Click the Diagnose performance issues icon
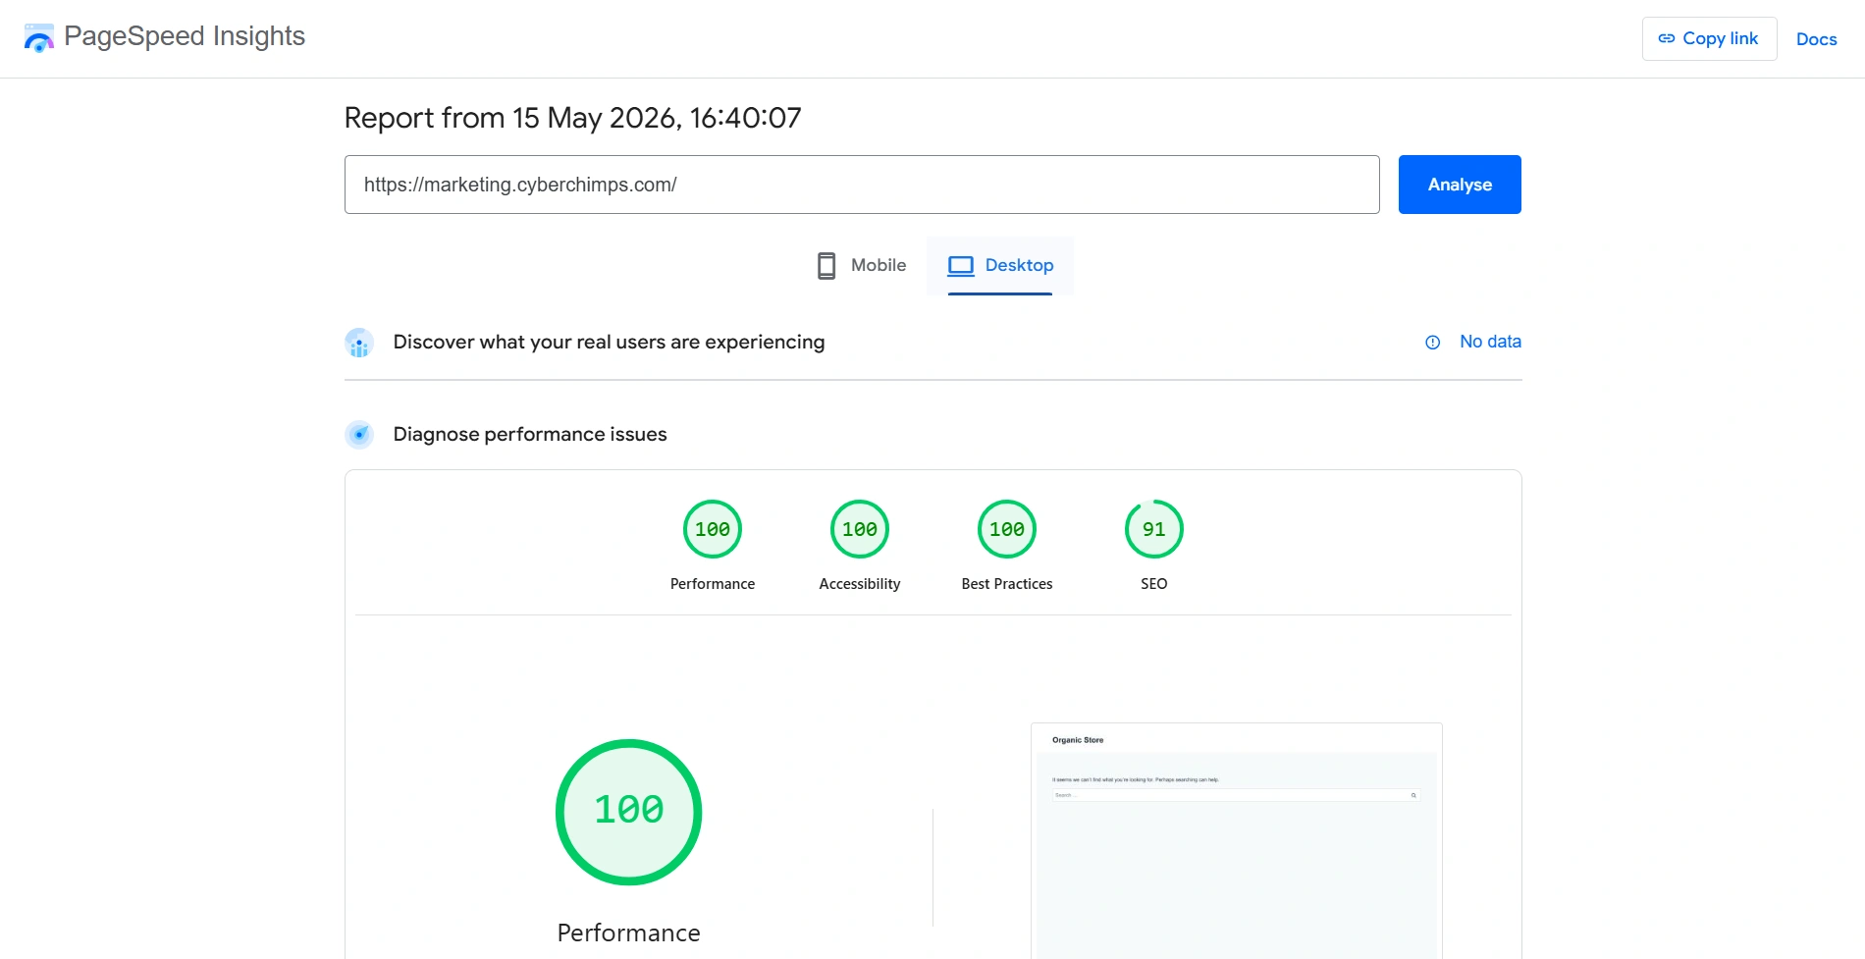The height and width of the screenshot is (959, 1865). [359, 435]
